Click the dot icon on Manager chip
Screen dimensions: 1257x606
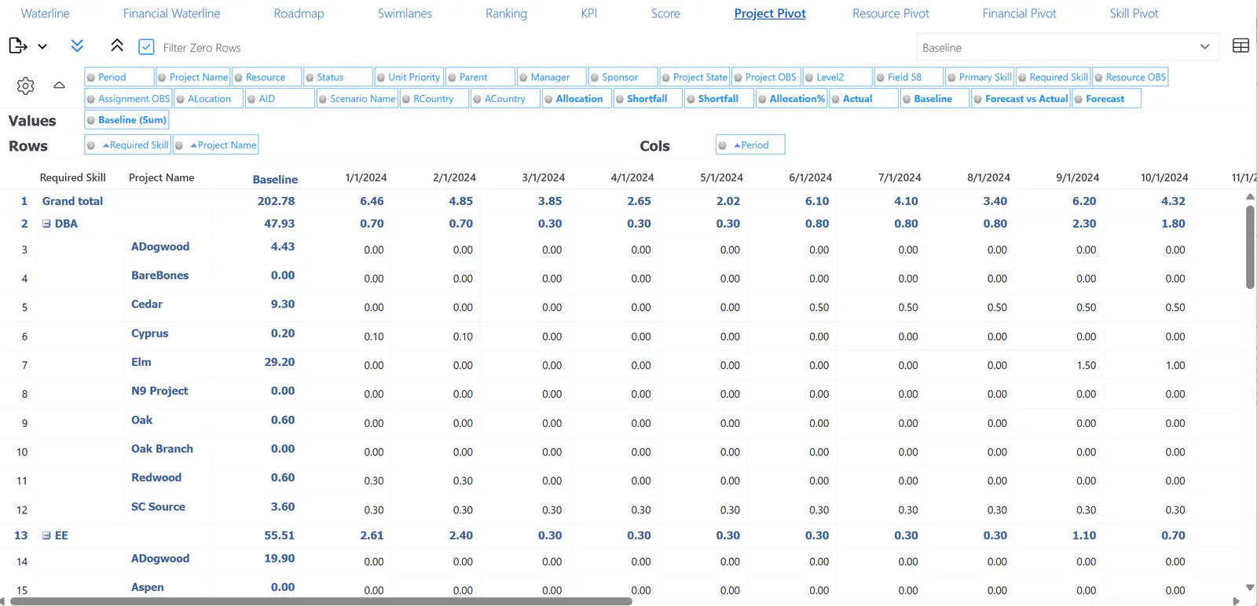click(523, 77)
